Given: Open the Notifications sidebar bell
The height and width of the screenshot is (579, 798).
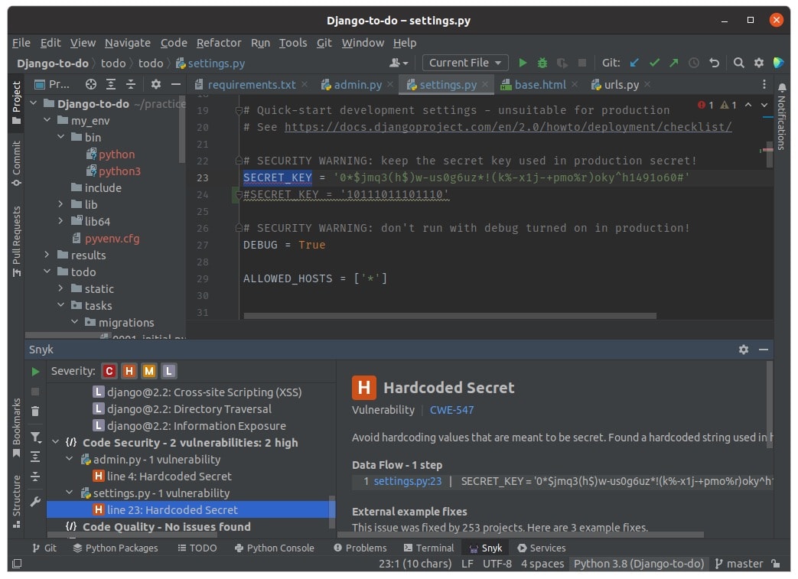Looking at the screenshot, I should click(x=782, y=88).
